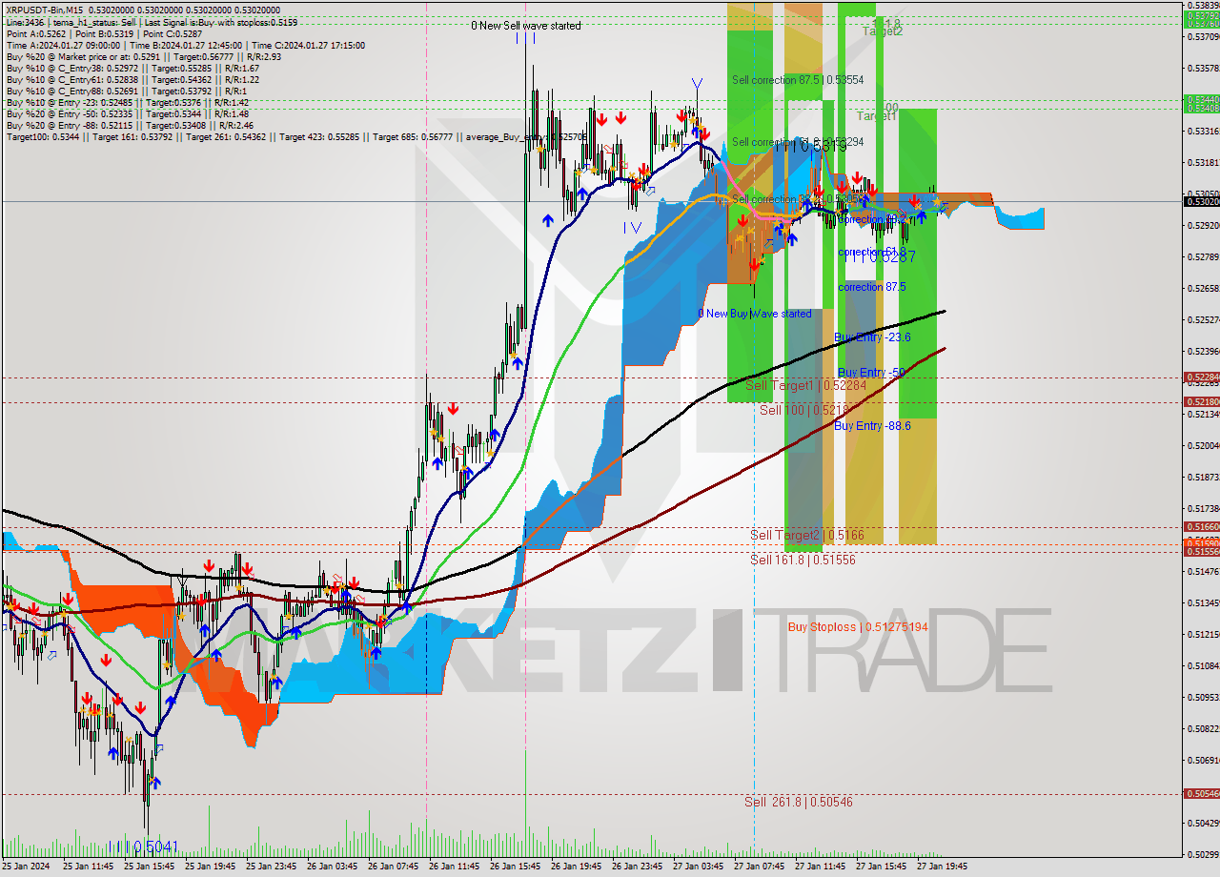This screenshot has width=1220, height=877.
Task: Select the '27 Jan 07:45' time axis label
Action: [760, 867]
